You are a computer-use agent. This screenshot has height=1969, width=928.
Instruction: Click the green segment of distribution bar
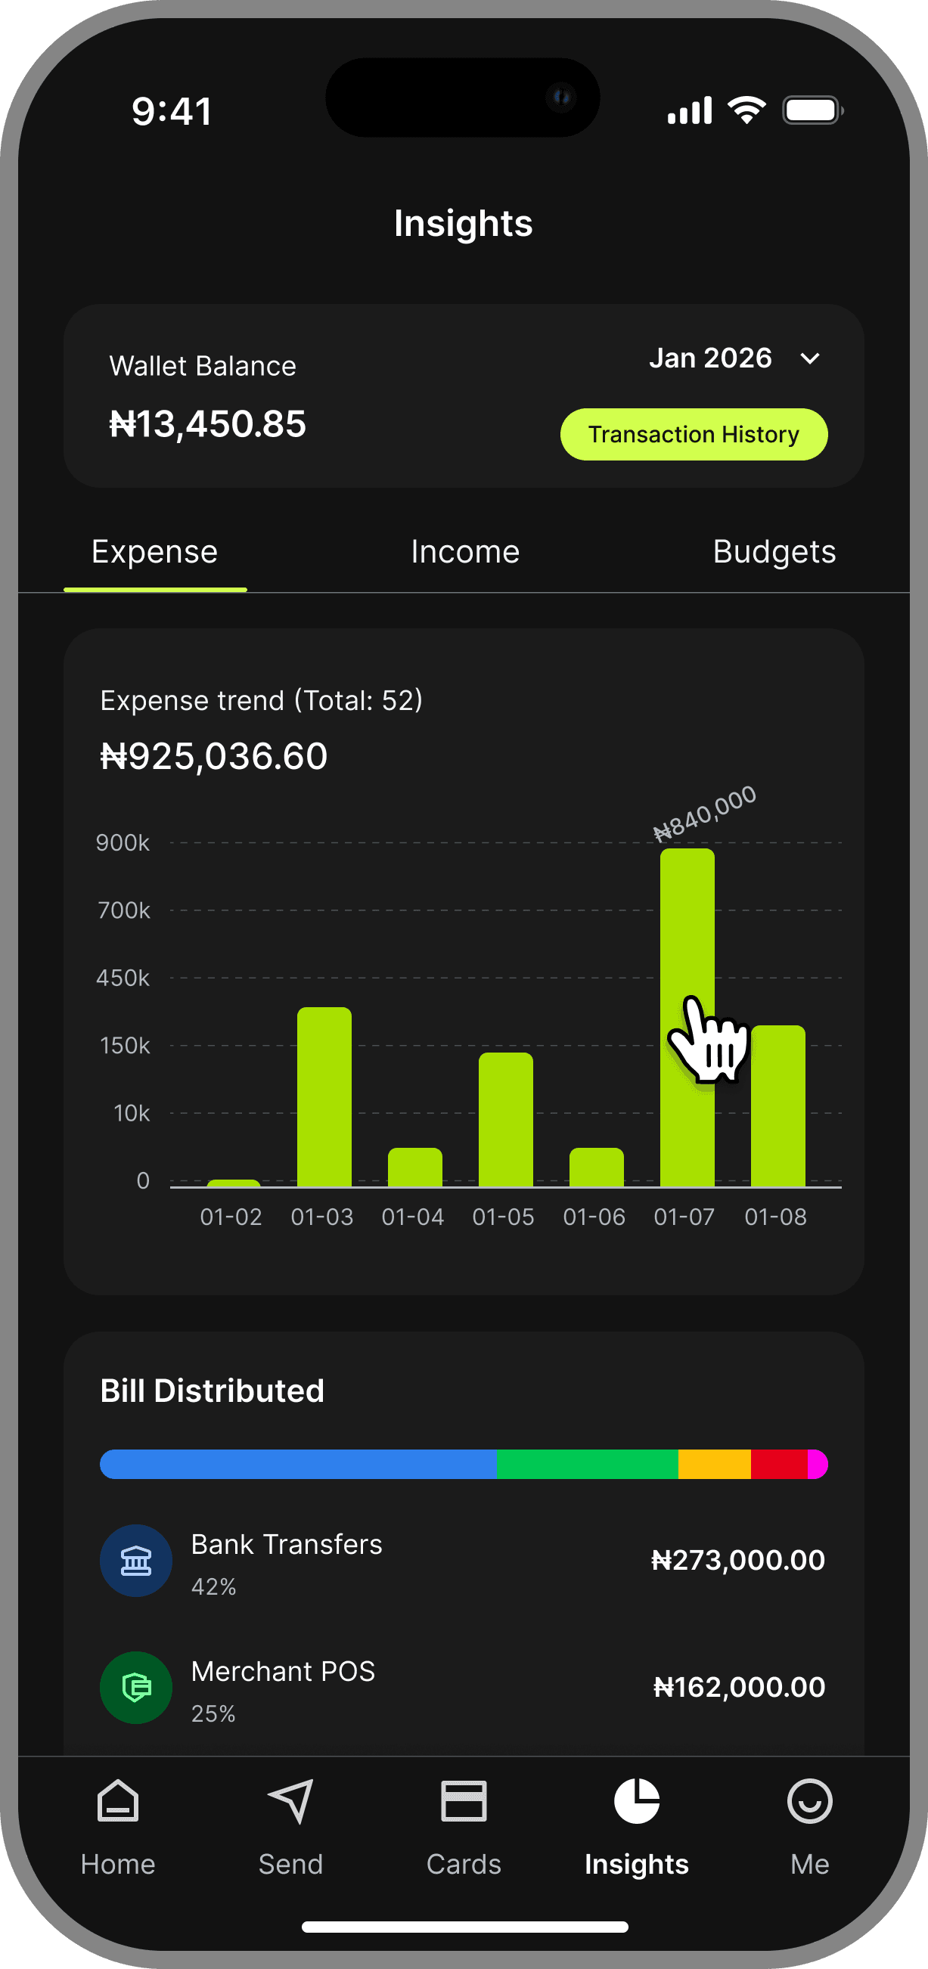[x=587, y=1464]
